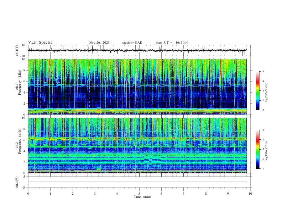The image size is (282, 217).
Task: Click the "-7" tick on the upper color bar
Action: [x=263, y=110]
